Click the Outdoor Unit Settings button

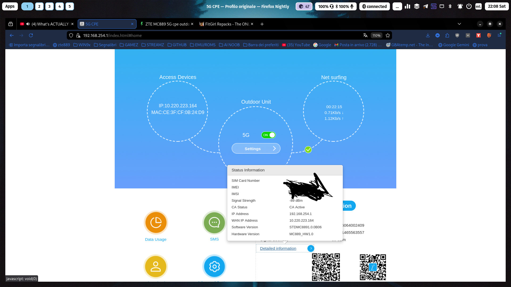256,149
